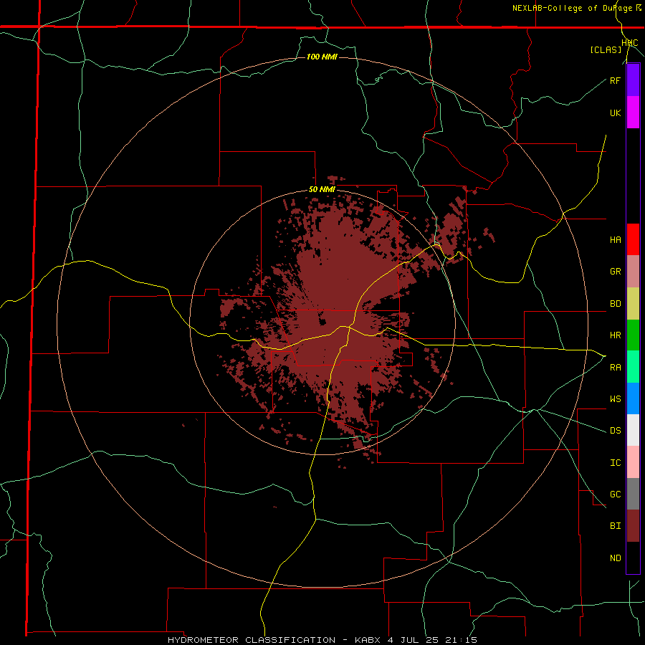The height and width of the screenshot is (645, 645).
Task: Click the RF legend label
Action: tap(615, 80)
